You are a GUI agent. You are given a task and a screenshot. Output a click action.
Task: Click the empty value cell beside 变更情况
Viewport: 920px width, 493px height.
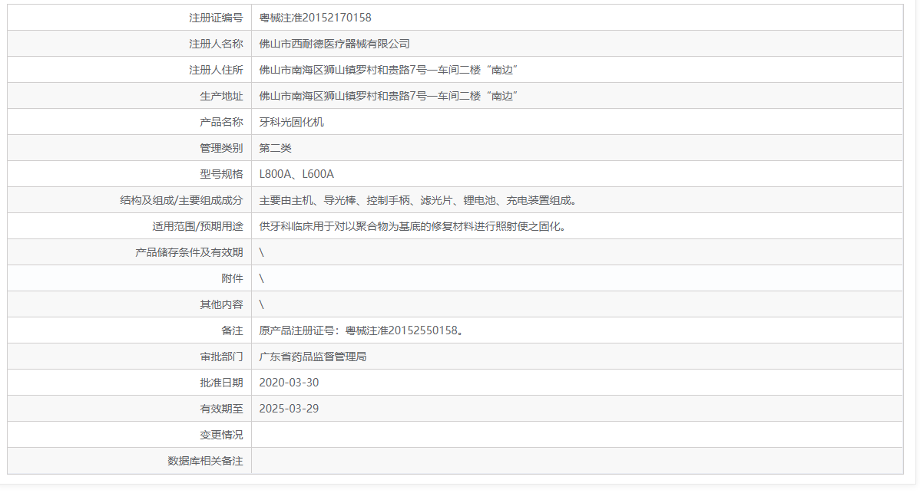coord(461,434)
